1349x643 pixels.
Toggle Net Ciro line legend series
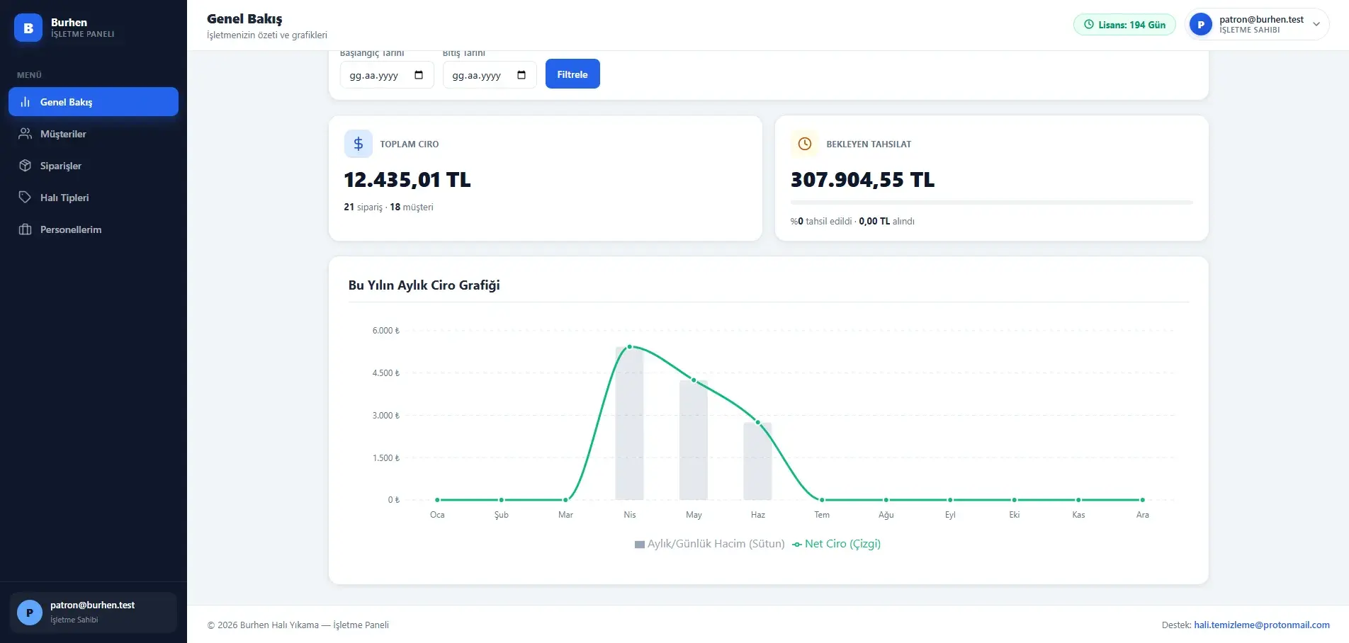[x=837, y=544]
